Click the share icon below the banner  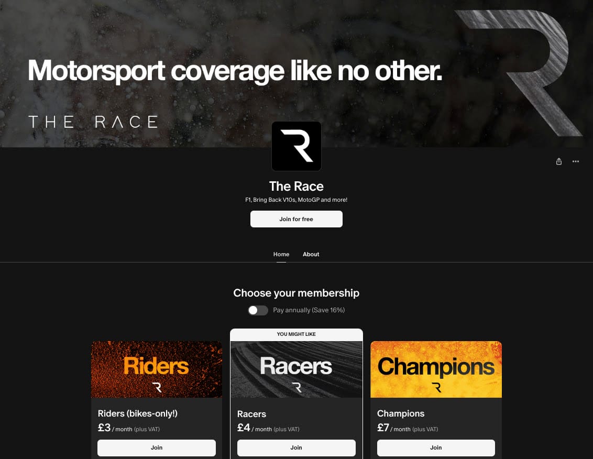pyautogui.click(x=558, y=161)
